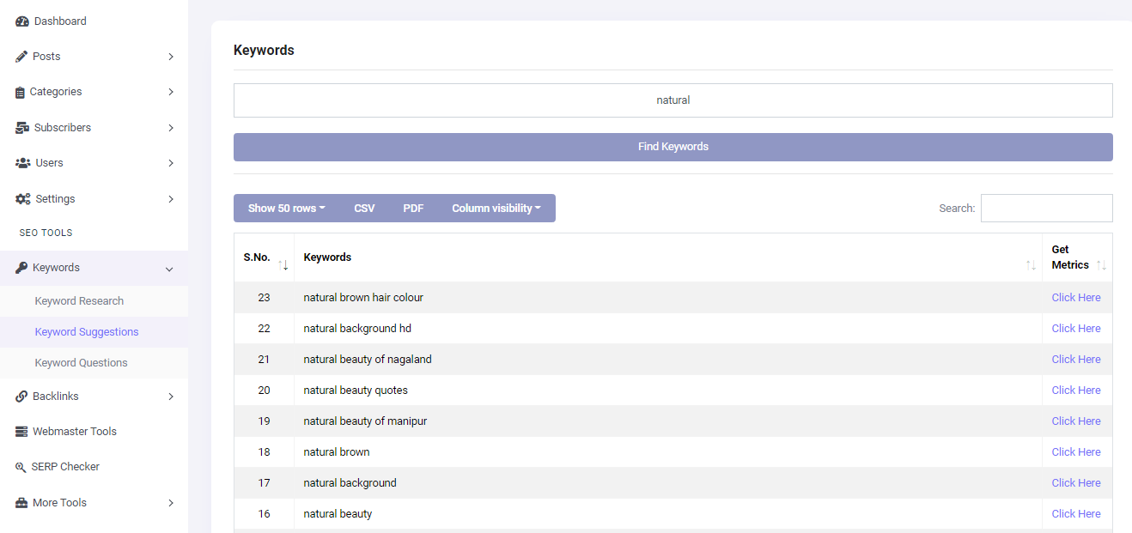Get metrics for natural background hd
1132x533 pixels.
click(1076, 329)
